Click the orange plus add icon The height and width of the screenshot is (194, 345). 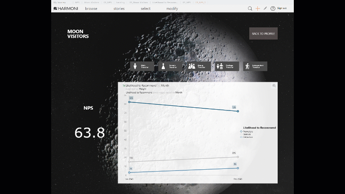coord(258,9)
